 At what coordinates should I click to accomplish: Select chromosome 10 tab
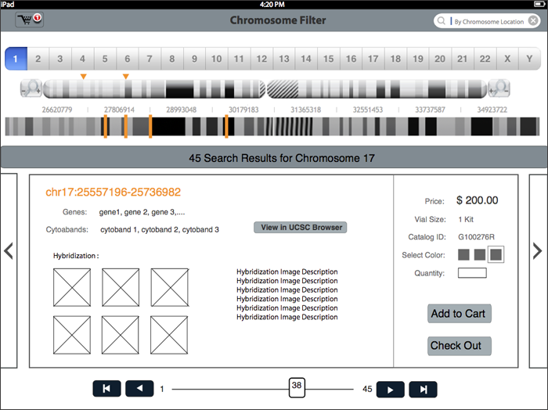[216, 59]
